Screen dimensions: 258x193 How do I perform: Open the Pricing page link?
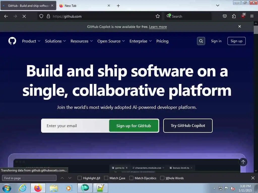click(x=163, y=41)
